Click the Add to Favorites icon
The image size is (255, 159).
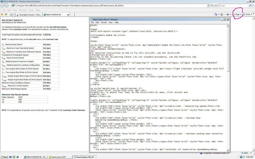pos(6,15)
